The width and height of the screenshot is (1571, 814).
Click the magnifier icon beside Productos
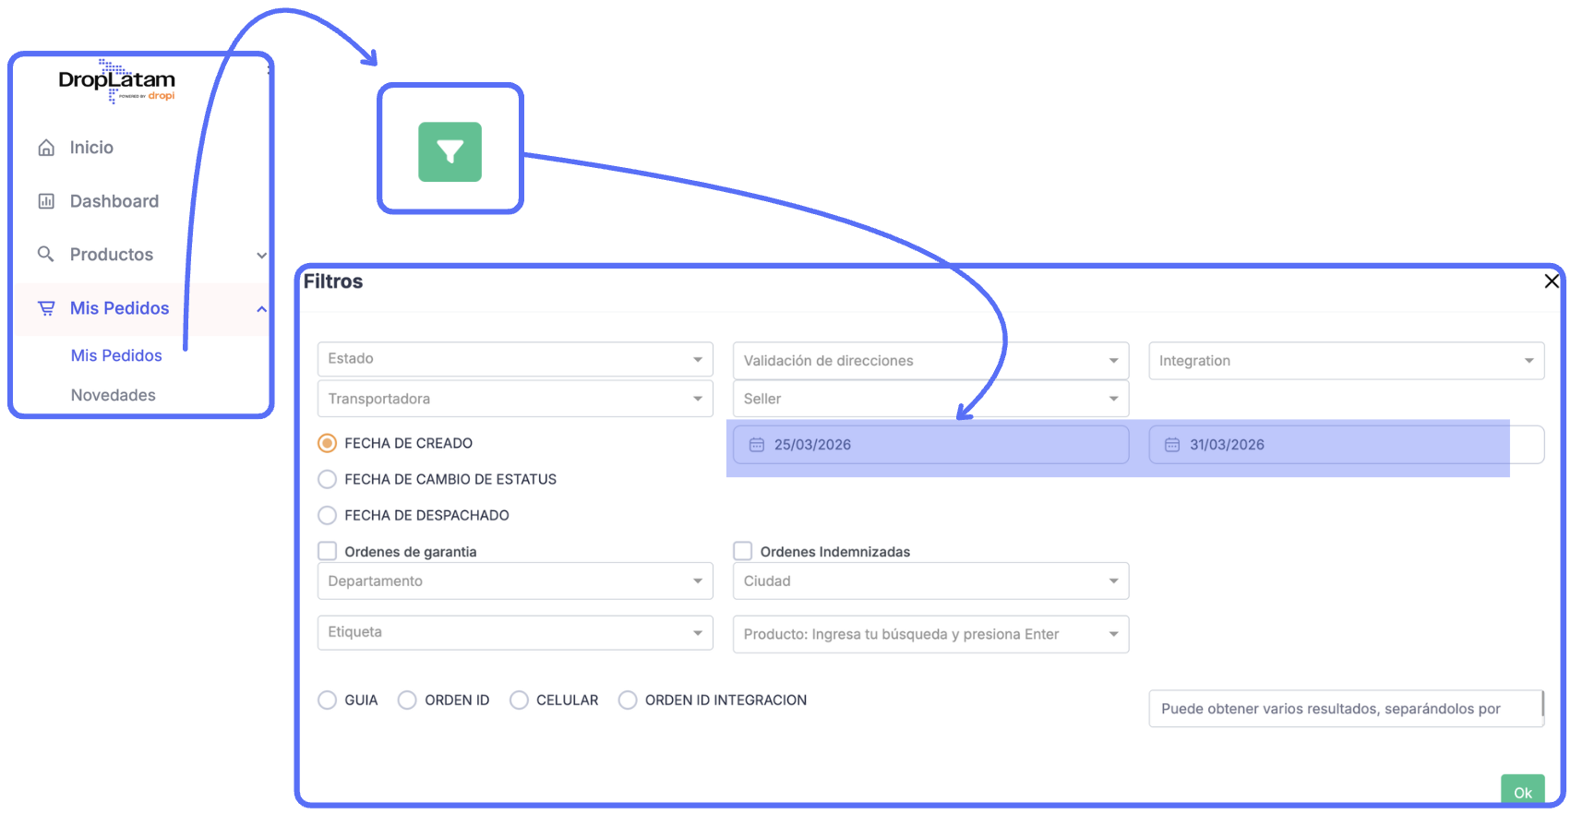click(x=45, y=254)
